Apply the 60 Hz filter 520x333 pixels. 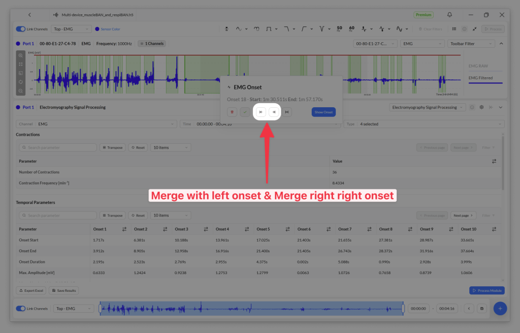351,29
